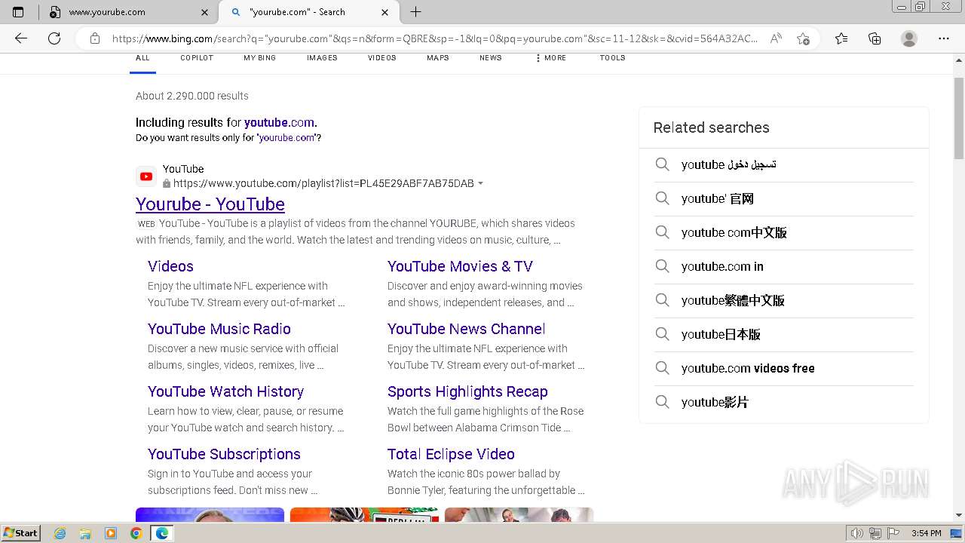View site information lock icon
This screenshot has height=543, width=965.
coord(95,38)
